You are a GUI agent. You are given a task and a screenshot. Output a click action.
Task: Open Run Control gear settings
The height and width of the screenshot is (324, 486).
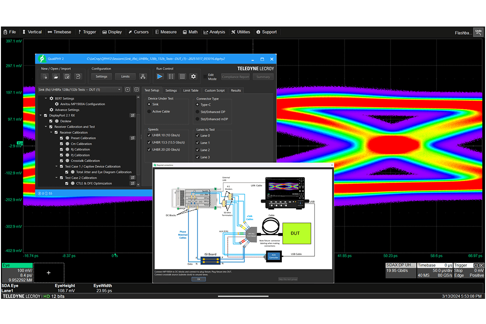[193, 76]
